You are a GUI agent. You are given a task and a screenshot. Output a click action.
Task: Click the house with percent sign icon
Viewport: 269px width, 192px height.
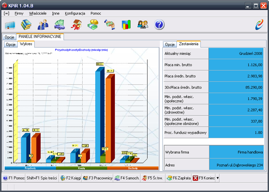point(76,25)
